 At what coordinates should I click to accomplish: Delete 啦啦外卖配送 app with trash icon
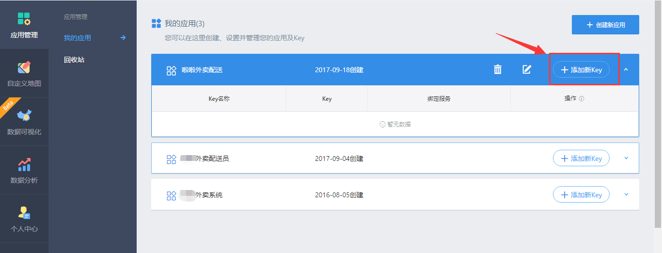click(x=498, y=70)
